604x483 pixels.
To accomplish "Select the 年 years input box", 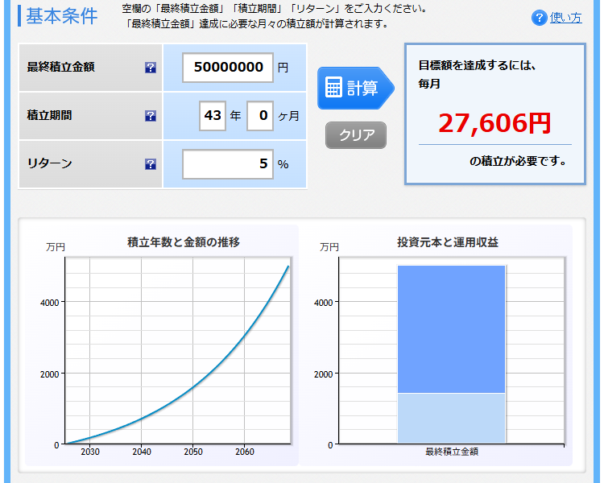I will point(213,115).
